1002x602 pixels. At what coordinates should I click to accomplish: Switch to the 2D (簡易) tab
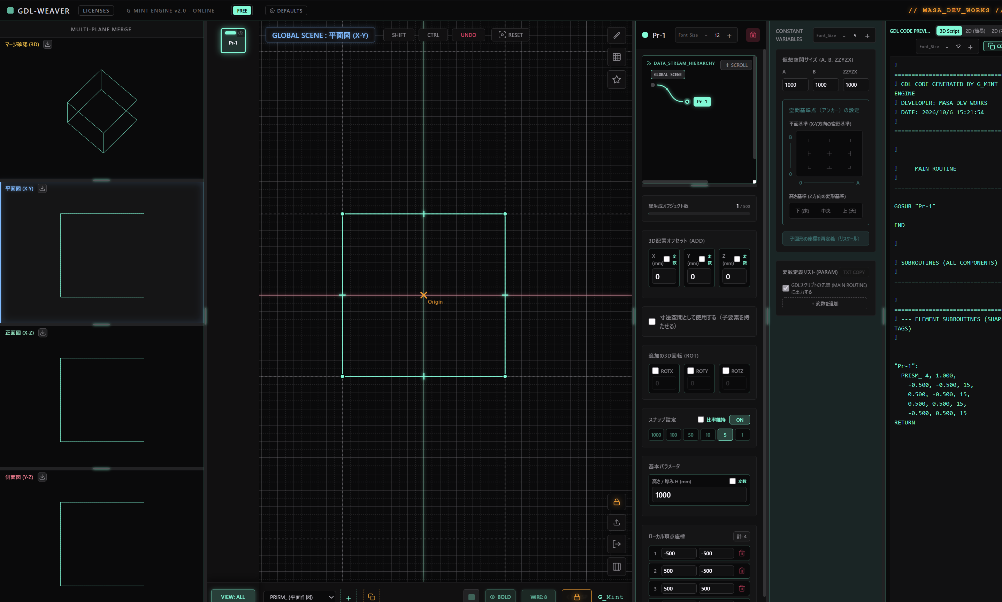(975, 31)
